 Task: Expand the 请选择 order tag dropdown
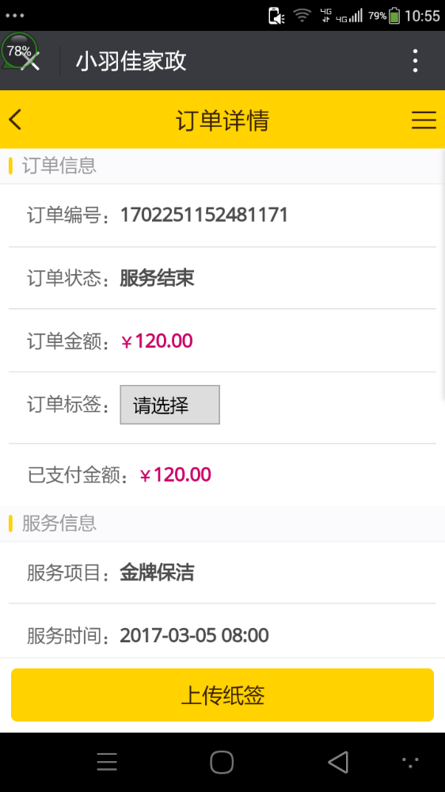coord(169,405)
